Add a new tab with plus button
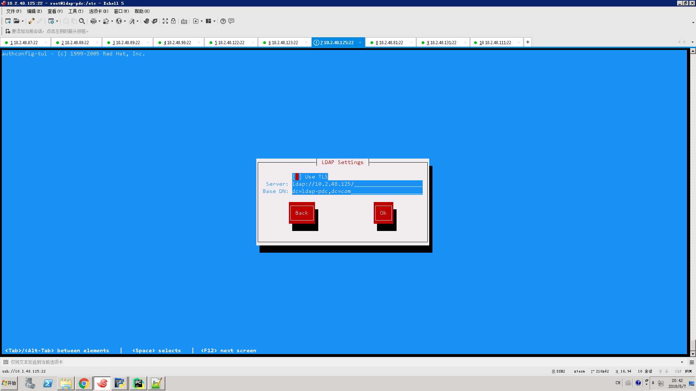The image size is (696, 391). (528, 42)
